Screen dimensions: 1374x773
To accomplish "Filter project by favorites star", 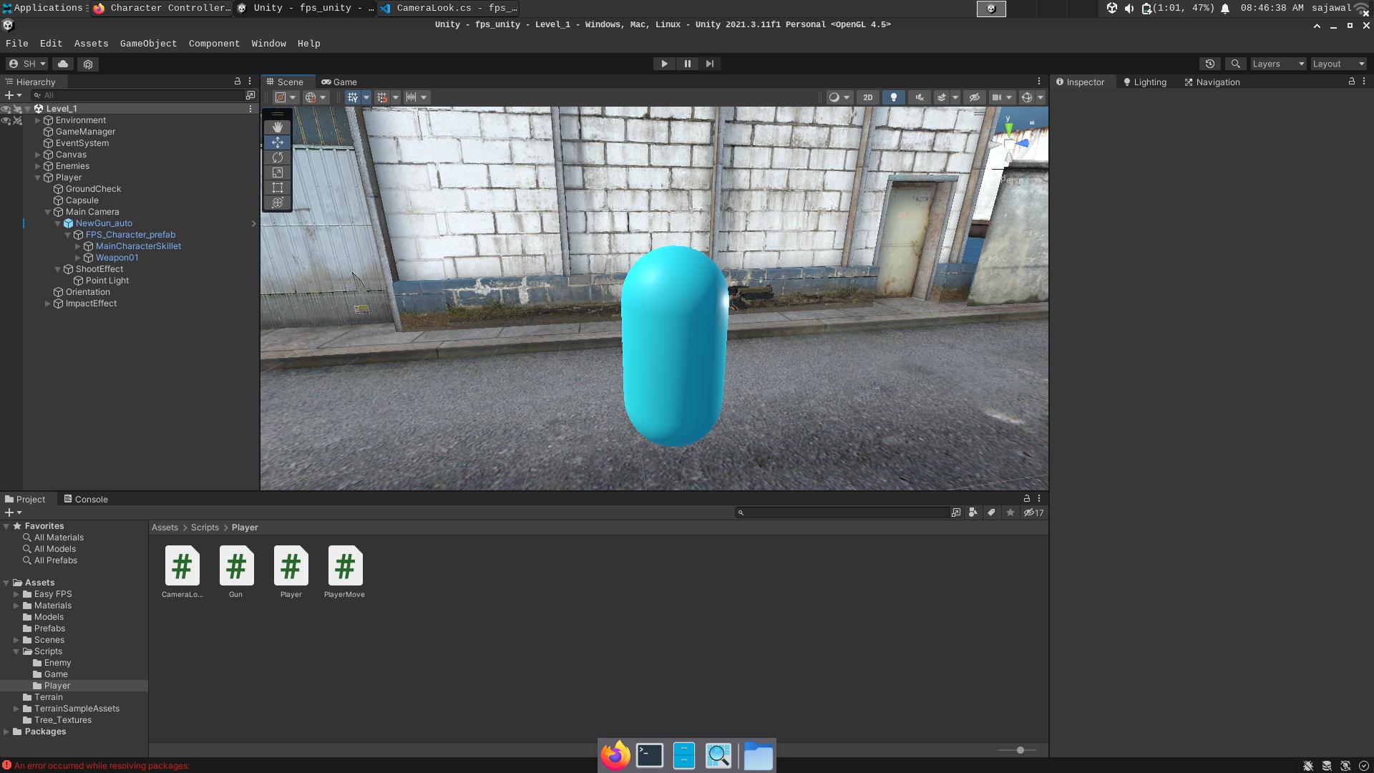I will click(1010, 512).
